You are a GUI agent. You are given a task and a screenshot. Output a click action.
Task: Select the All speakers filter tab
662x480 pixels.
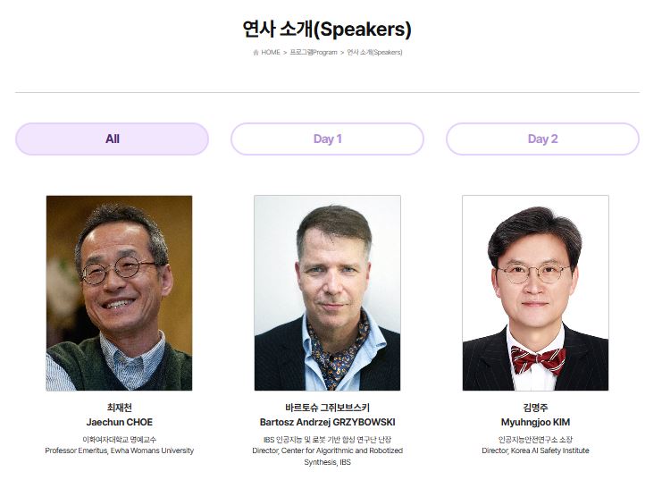click(112, 139)
